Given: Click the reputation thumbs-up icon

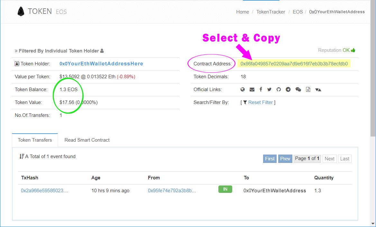Looking at the screenshot, I should [353, 50].
